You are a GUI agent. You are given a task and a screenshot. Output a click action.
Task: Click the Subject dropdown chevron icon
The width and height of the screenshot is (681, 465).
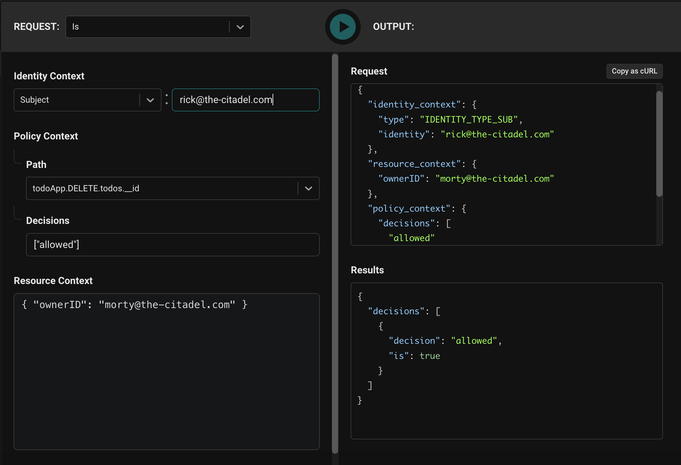(x=150, y=100)
